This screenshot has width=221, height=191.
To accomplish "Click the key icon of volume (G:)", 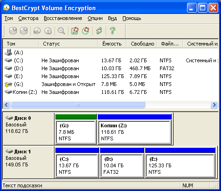I will click(x=8, y=84).
